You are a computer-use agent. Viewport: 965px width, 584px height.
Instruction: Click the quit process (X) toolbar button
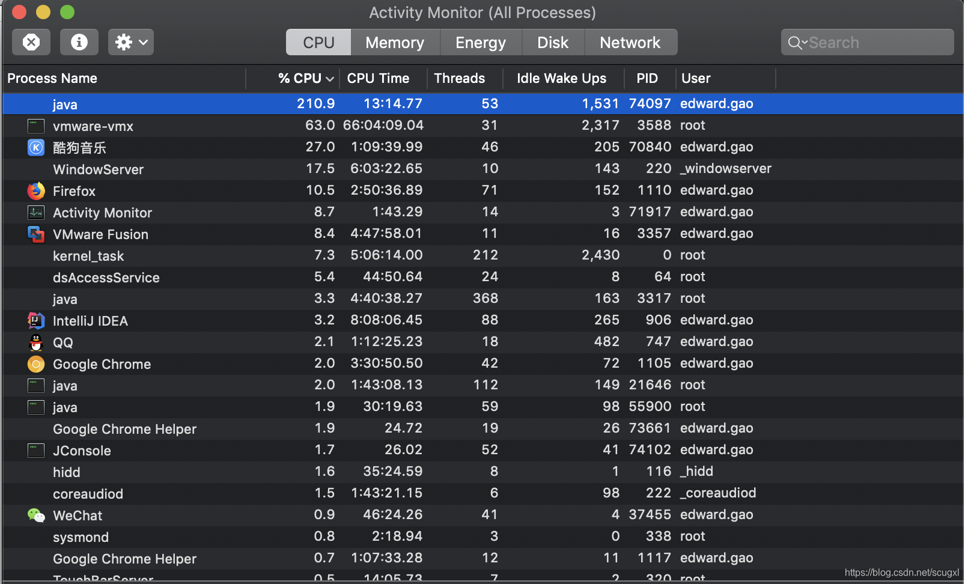tap(31, 42)
